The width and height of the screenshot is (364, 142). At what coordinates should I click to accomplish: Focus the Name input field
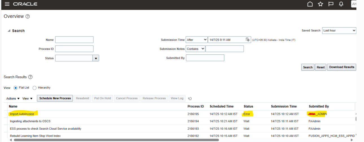(74, 40)
